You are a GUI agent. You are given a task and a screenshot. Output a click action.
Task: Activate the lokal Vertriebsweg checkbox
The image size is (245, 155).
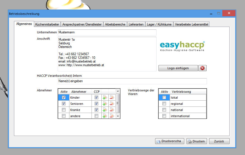[x=164, y=98]
